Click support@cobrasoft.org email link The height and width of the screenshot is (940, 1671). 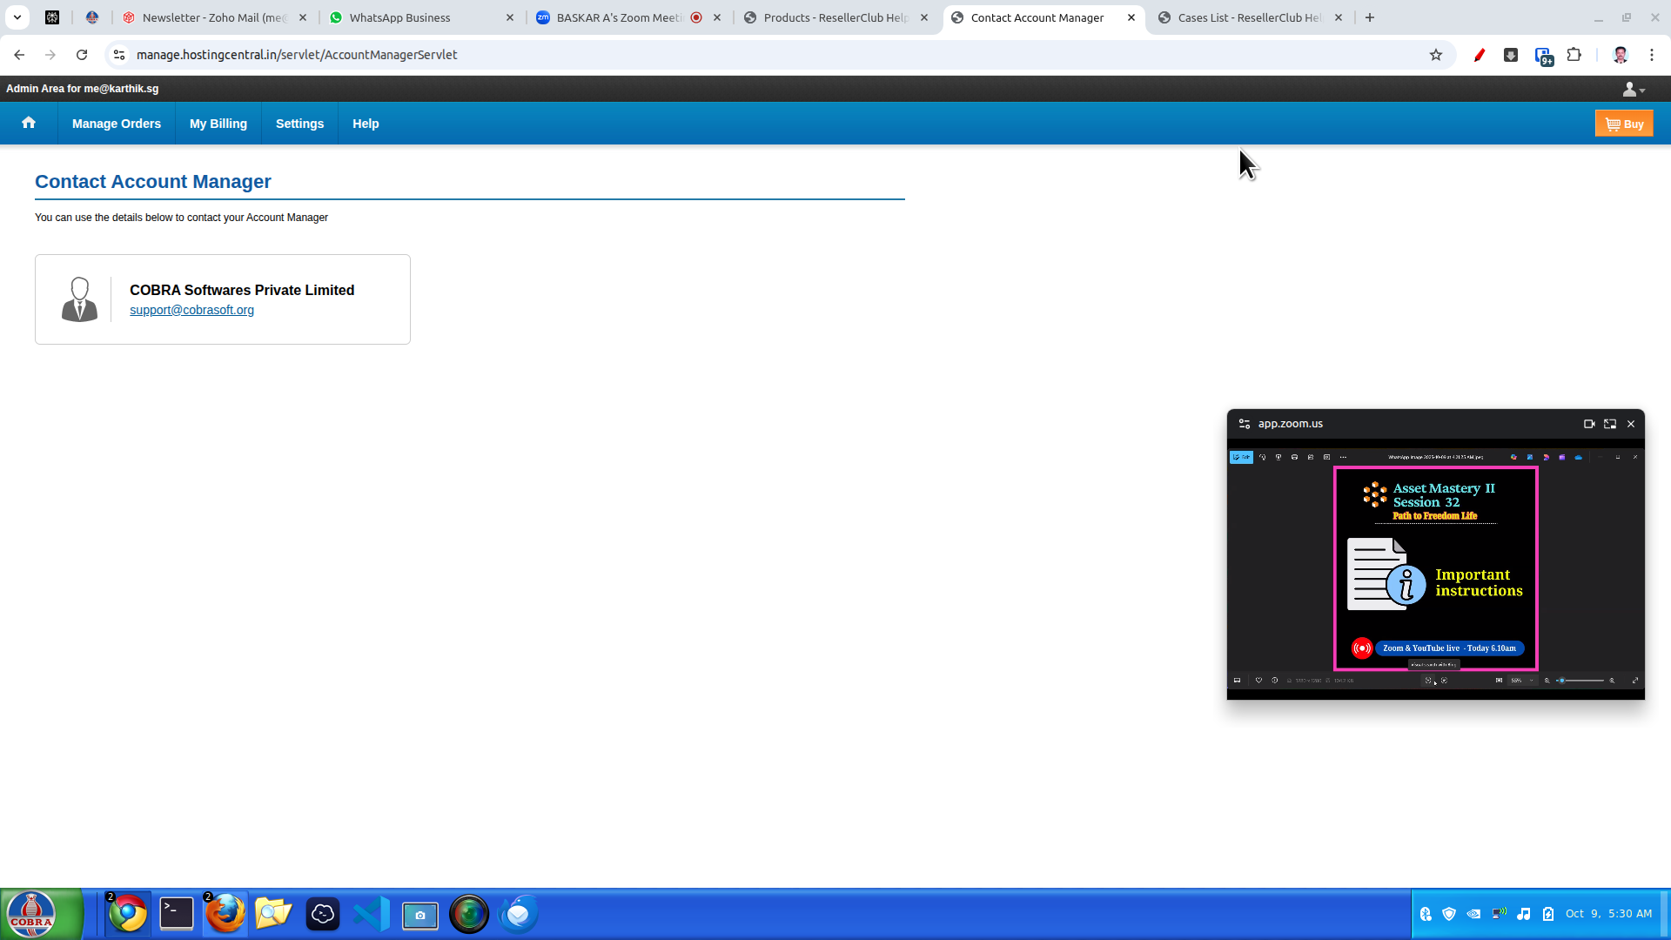coord(191,310)
